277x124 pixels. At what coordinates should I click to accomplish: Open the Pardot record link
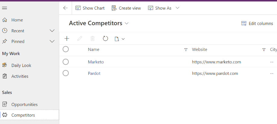coord(94,73)
